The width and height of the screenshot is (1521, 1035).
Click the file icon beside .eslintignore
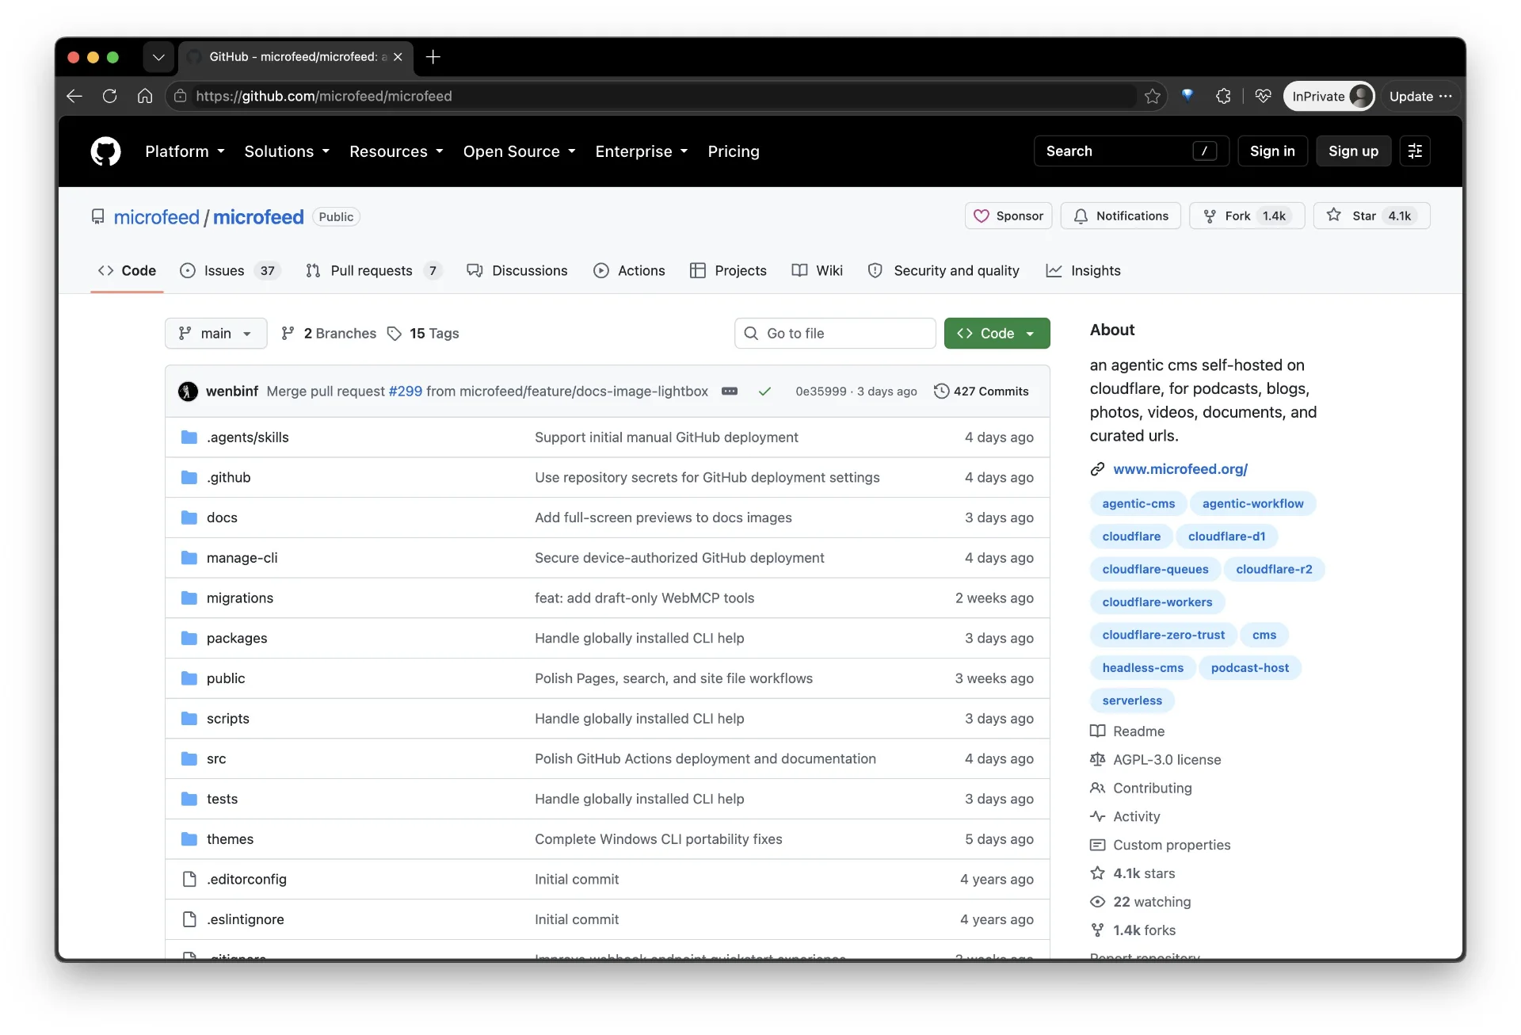[x=189, y=920]
